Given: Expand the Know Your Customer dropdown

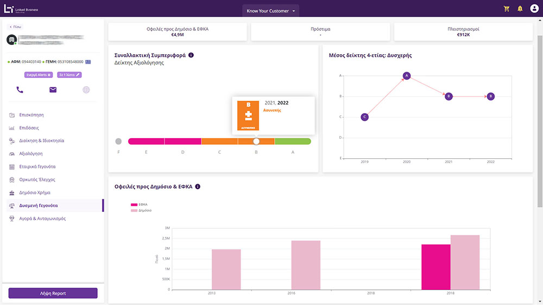Looking at the screenshot, I should [x=270, y=11].
